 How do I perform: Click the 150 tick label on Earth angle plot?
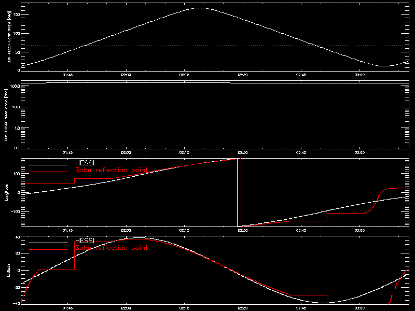17,15
